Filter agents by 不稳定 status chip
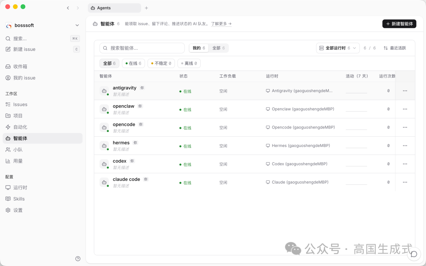The height and width of the screenshot is (266, 426). click(x=161, y=63)
